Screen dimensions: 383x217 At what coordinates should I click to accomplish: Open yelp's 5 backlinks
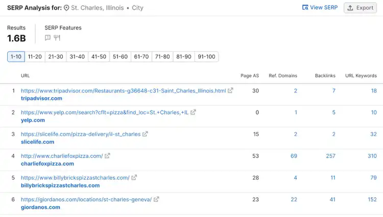333,112
